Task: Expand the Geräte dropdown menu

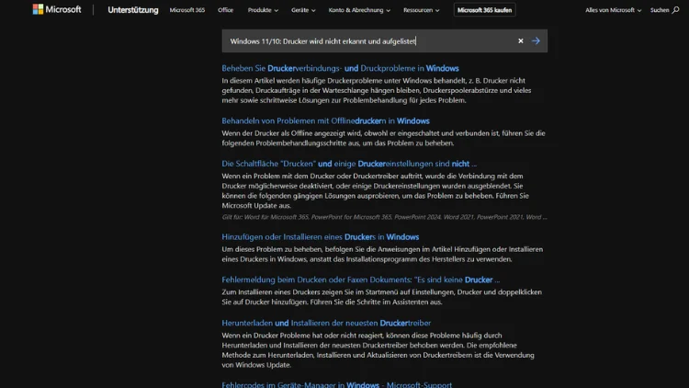Action: point(303,10)
